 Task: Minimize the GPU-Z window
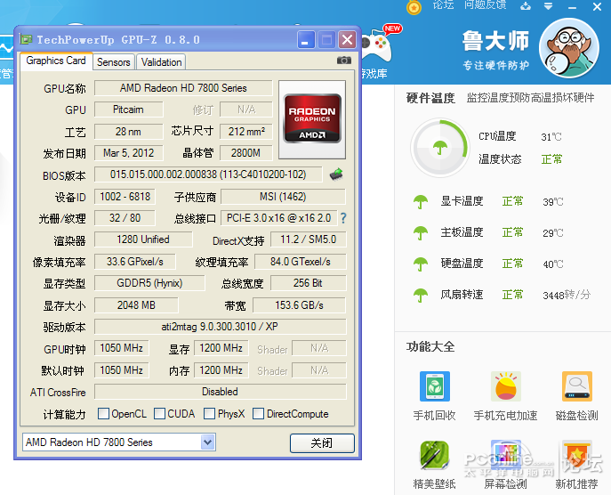pyautogui.click(x=306, y=40)
